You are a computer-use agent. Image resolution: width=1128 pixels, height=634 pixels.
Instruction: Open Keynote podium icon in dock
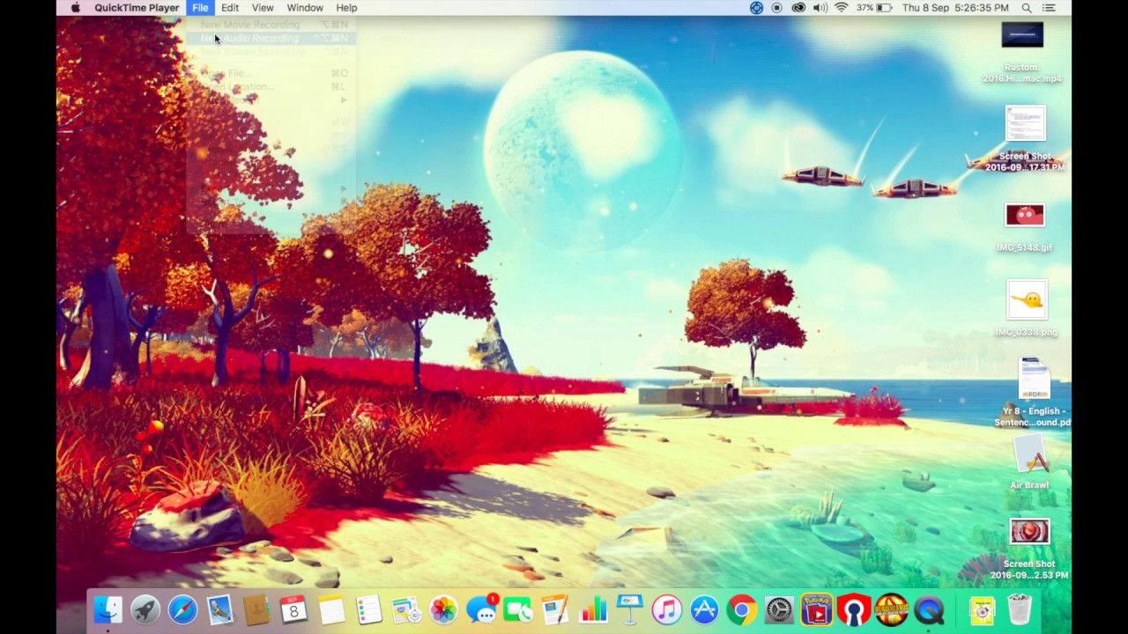pos(630,609)
